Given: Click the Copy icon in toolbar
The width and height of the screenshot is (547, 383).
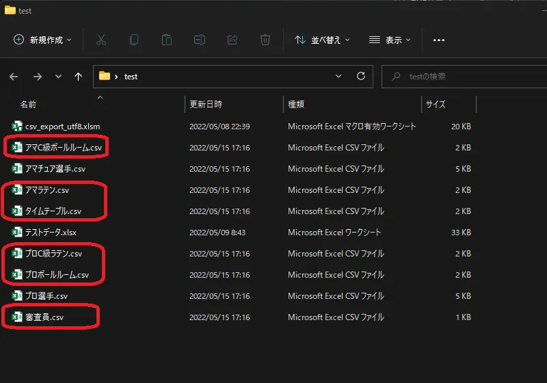Looking at the screenshot, I should pyautogui.click(x=134, y=40).
